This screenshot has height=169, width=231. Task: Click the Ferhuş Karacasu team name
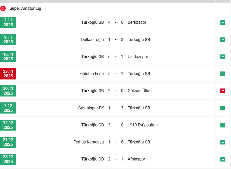coord(89,142)
